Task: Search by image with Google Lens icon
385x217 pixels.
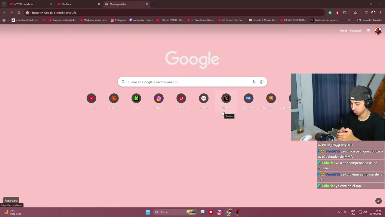Action: [262, 82]
